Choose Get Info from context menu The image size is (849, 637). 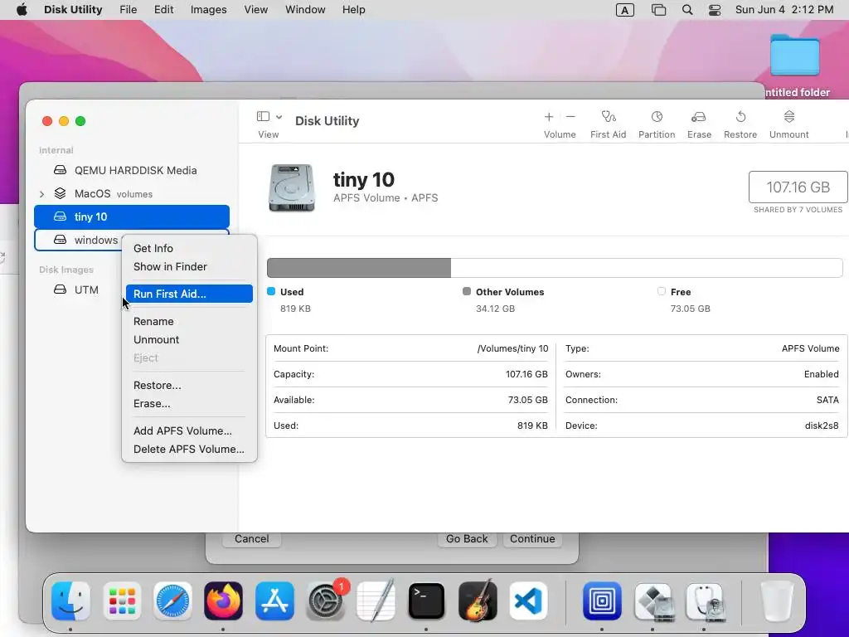point(189,248)
